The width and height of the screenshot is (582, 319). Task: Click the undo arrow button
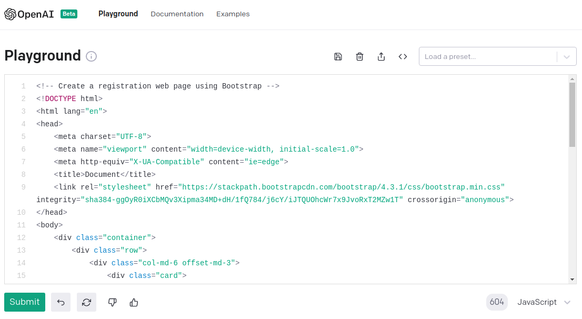61,302
